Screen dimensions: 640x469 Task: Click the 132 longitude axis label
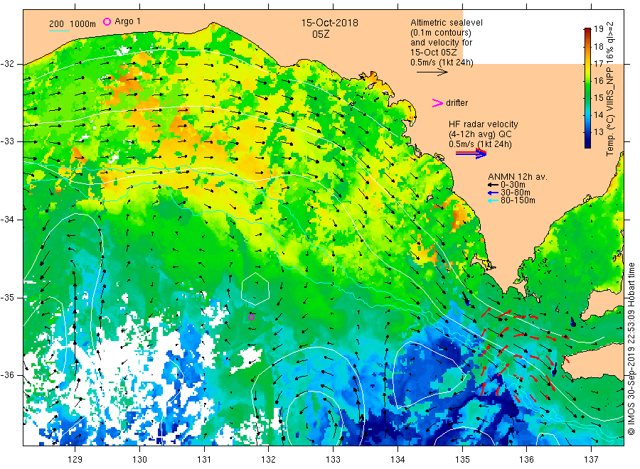(x=269, y=460)
